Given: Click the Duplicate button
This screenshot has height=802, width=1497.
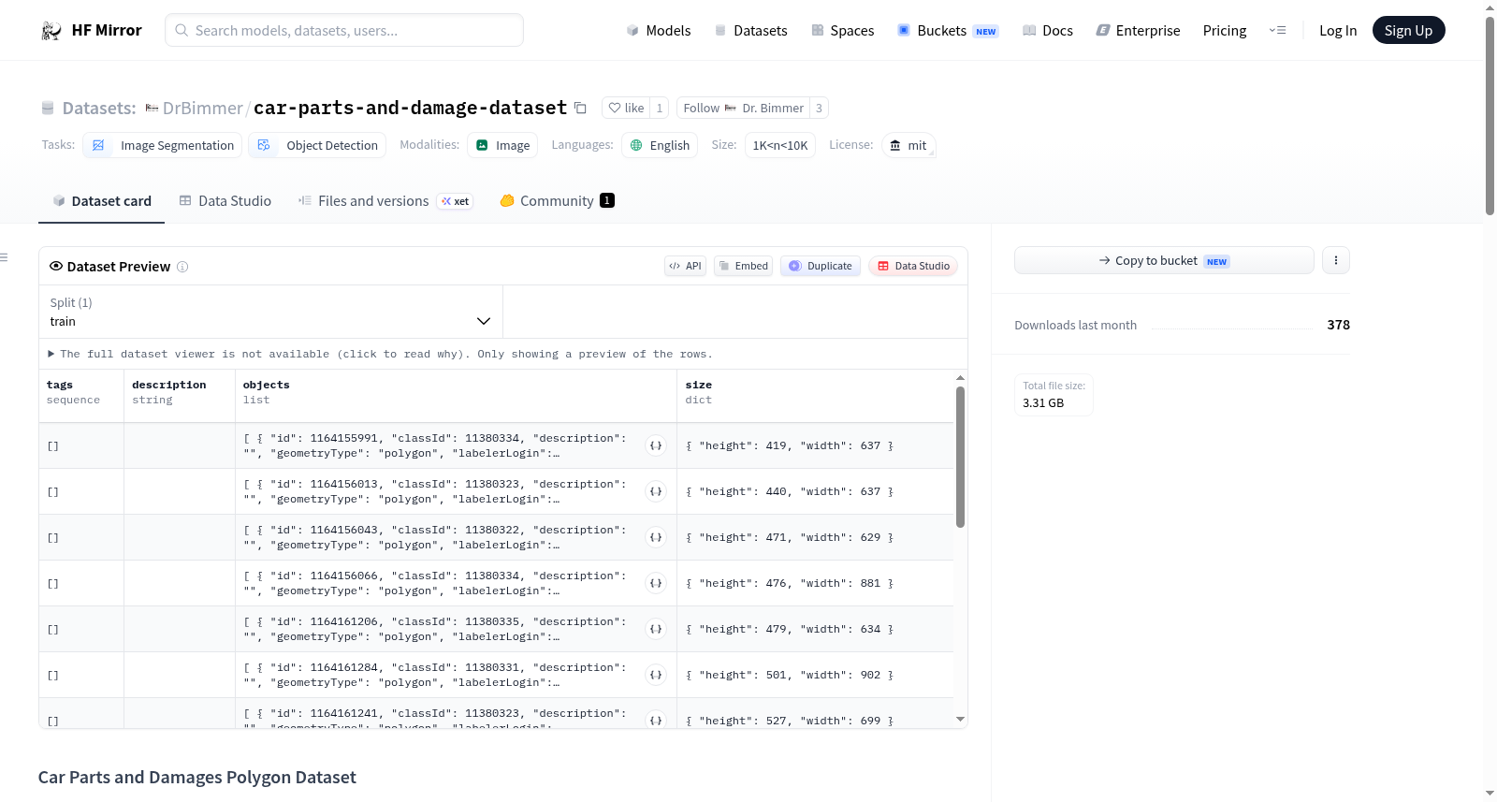Looking at the screenshot, I should [821, 266].
